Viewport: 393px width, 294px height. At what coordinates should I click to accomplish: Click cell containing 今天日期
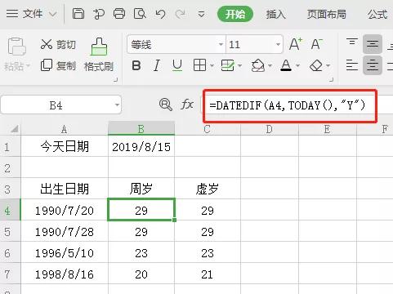(x=65, y=147)
